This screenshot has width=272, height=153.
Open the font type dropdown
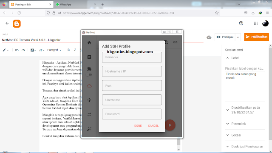[x=33, y=50]
